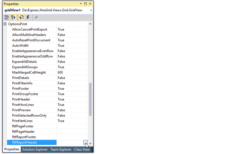Select the AllowMultilineHeaders property
This screenshot has width=225, height=154.
click(32, 35)
